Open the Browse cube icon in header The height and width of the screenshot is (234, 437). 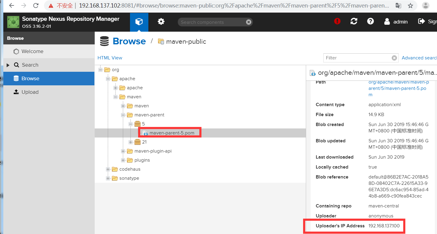coord(139,22)
